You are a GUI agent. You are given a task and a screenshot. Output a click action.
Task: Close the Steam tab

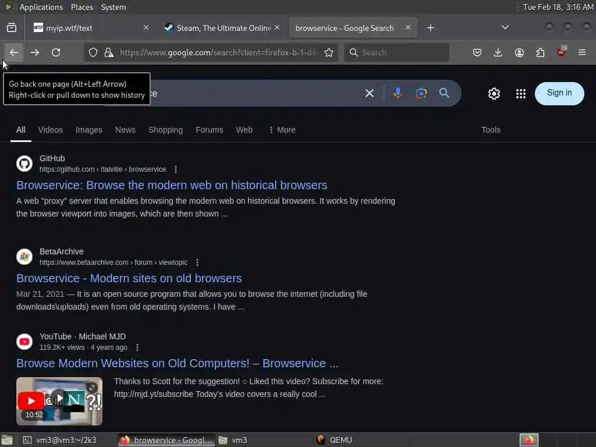pos(277,27)
